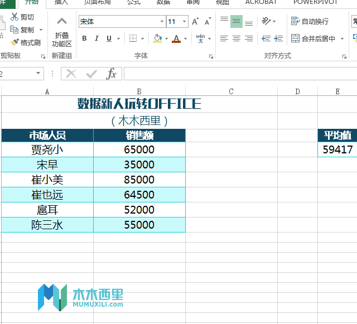Open the borders dropdown arrow

[143, 38]
